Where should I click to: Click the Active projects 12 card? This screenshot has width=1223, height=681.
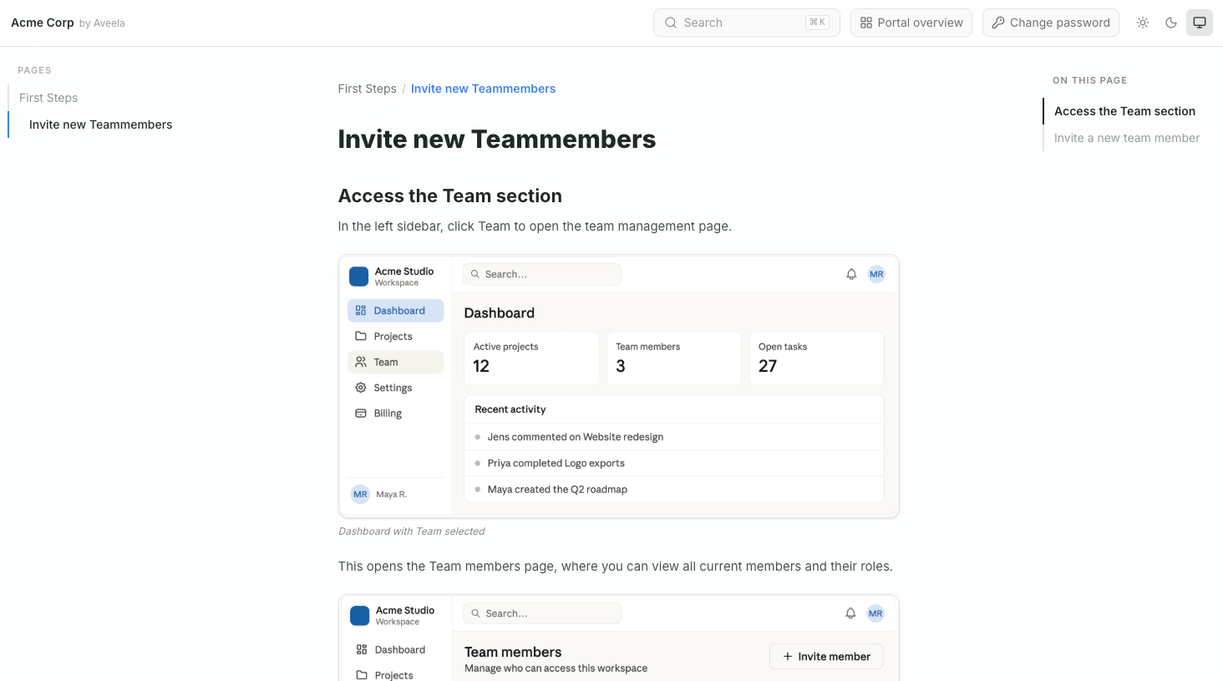[531, 358]
